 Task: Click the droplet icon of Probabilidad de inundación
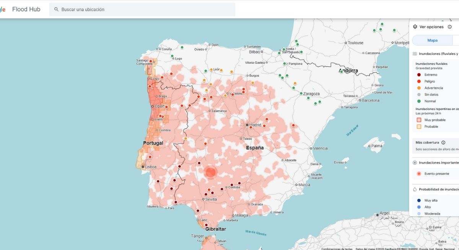point(415,189)
